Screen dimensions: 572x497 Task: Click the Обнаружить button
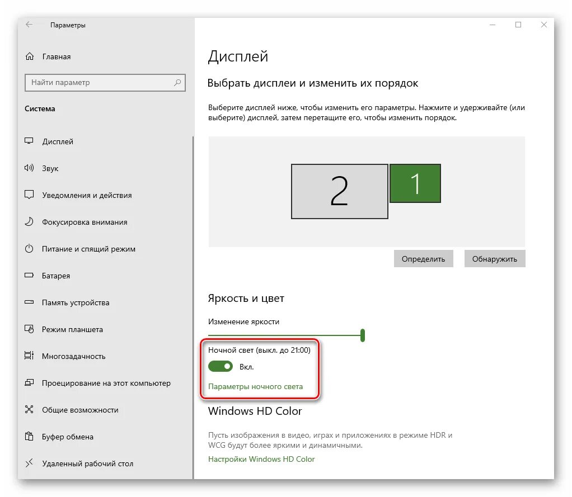pos(495,259)
